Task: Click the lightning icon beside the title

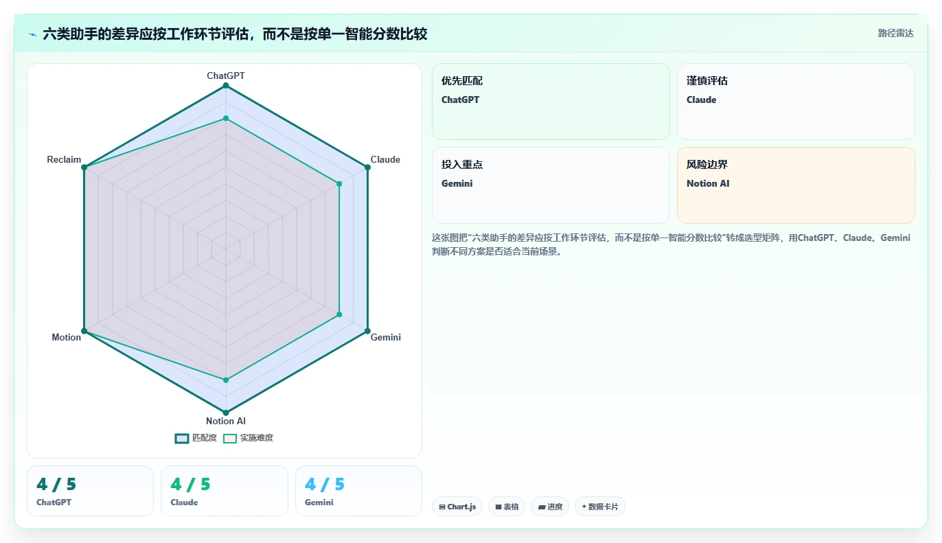Action: tap(33, 34)
